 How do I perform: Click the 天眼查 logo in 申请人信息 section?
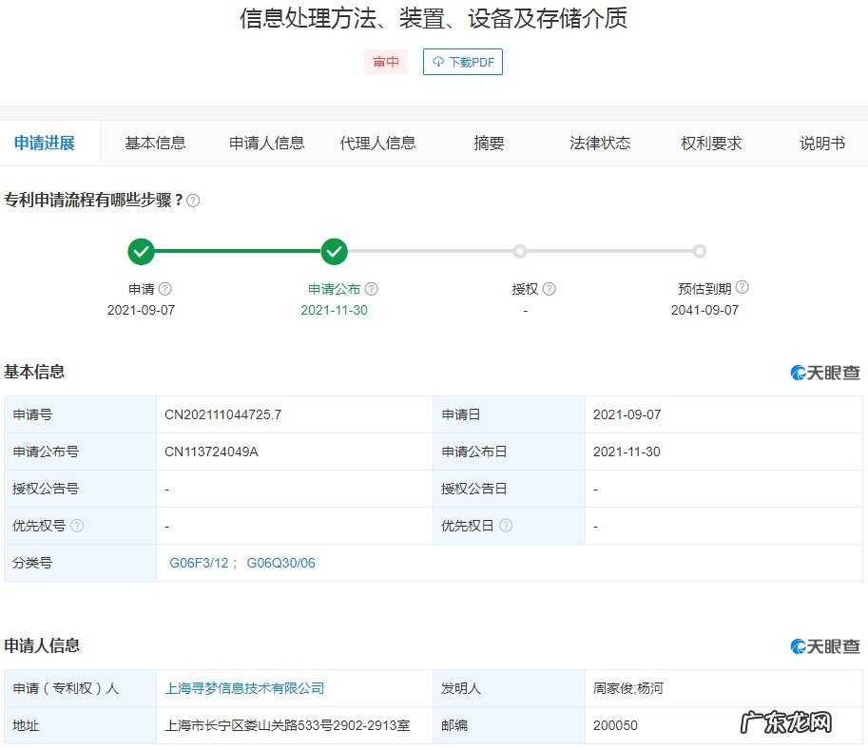(823, 645)
